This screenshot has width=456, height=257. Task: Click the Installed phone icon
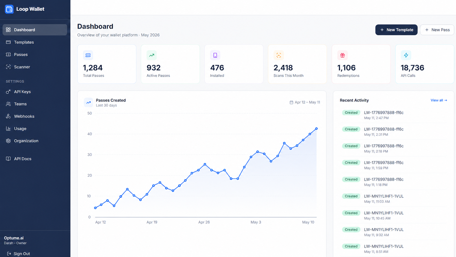click(215, 55)
